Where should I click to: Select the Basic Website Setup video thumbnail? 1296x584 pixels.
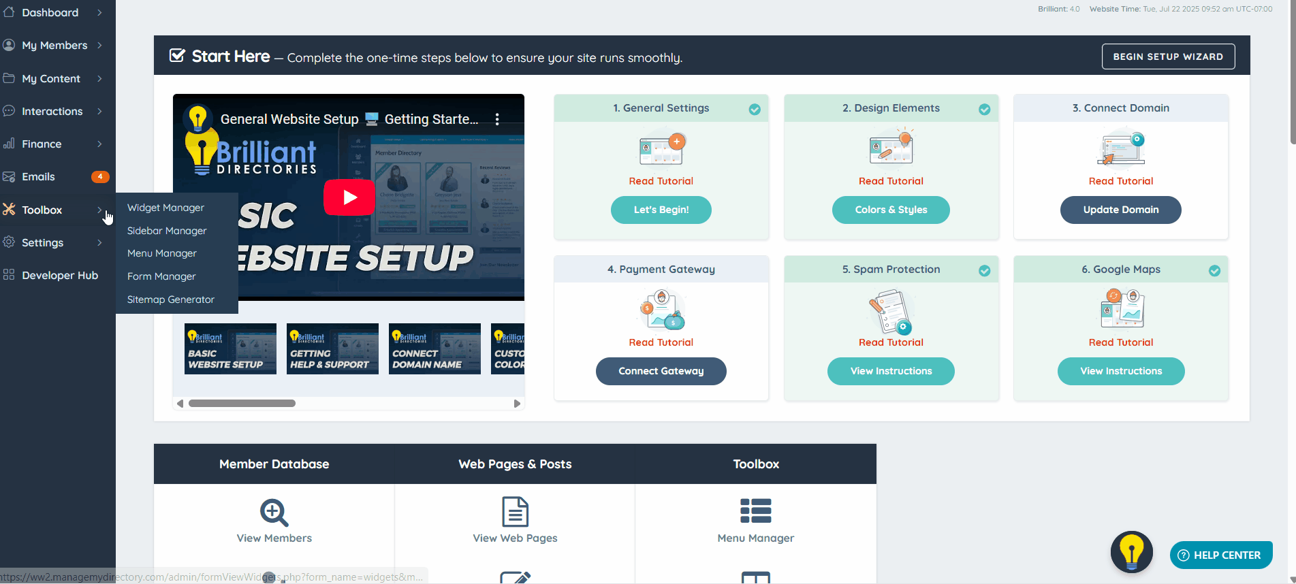pos(230,348)
